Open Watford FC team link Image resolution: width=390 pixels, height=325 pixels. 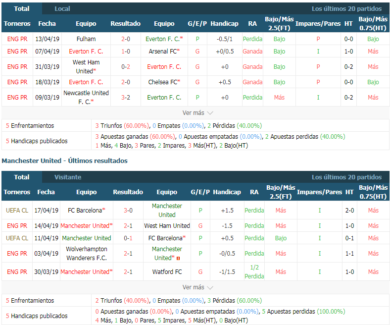[167, 271]
